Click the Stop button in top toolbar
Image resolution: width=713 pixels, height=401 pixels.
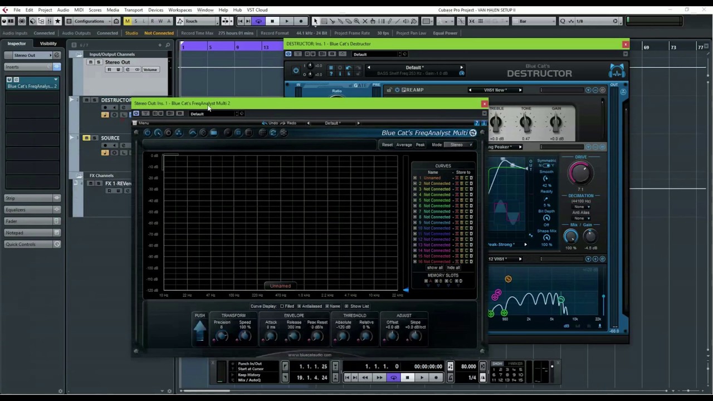(272, 21)
